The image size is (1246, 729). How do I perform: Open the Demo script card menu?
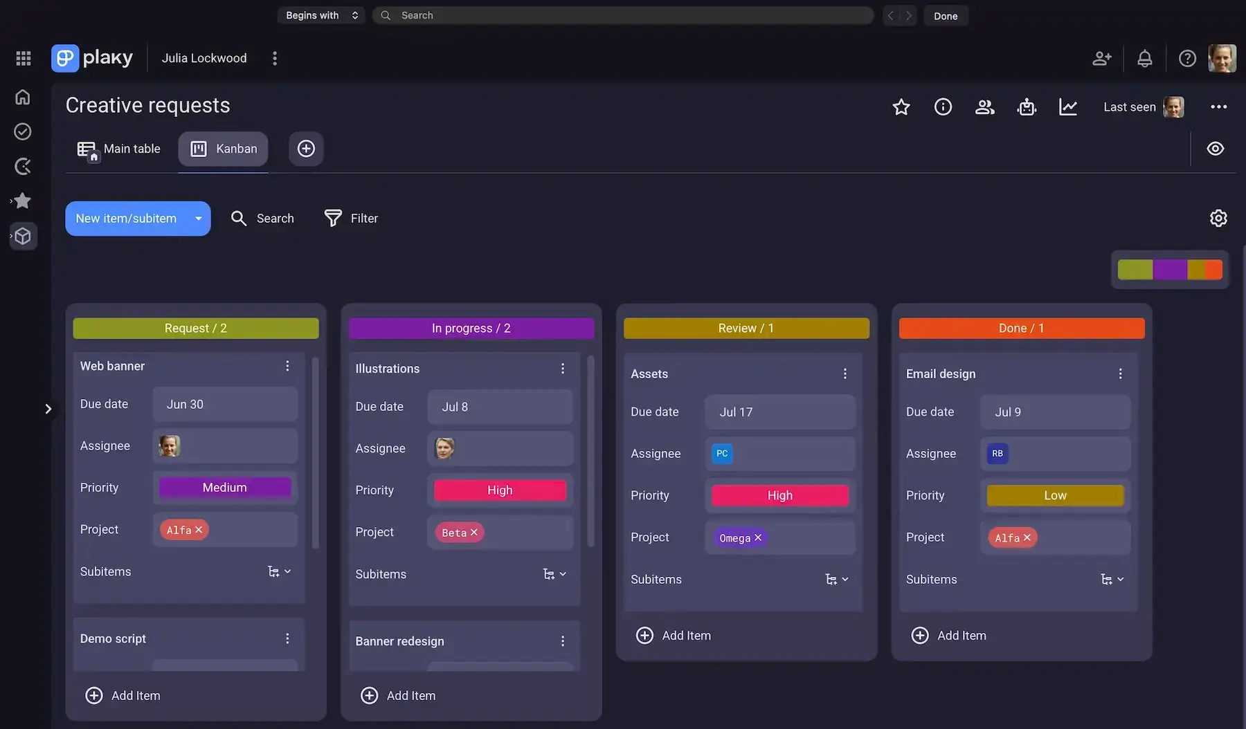(x=287, y=638)
